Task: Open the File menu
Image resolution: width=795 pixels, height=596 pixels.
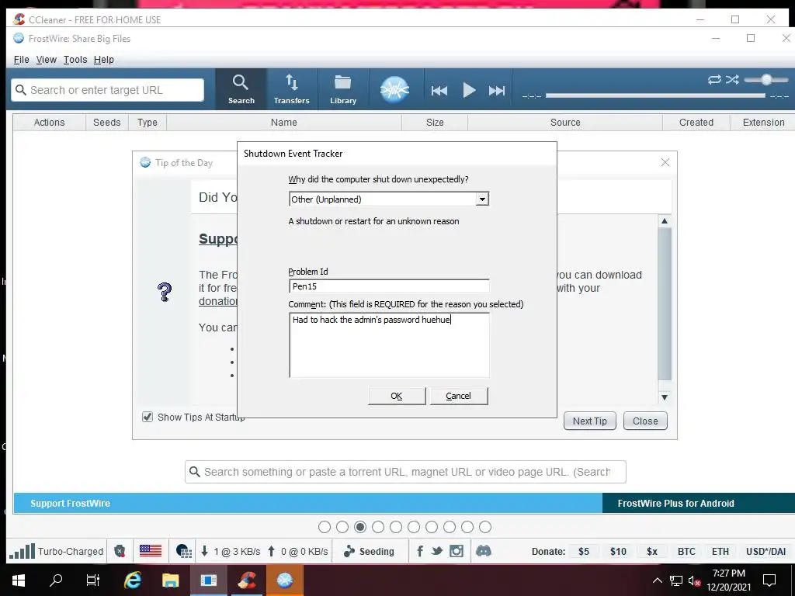Action: click(x=21, y=59)
